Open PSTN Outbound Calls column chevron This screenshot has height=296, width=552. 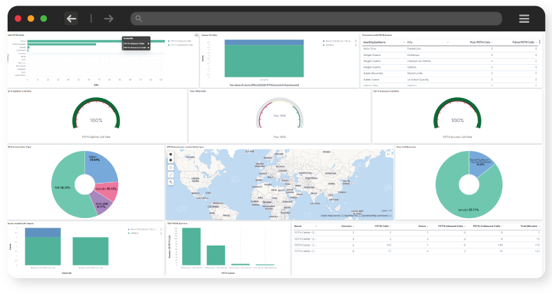click(502, 226)
